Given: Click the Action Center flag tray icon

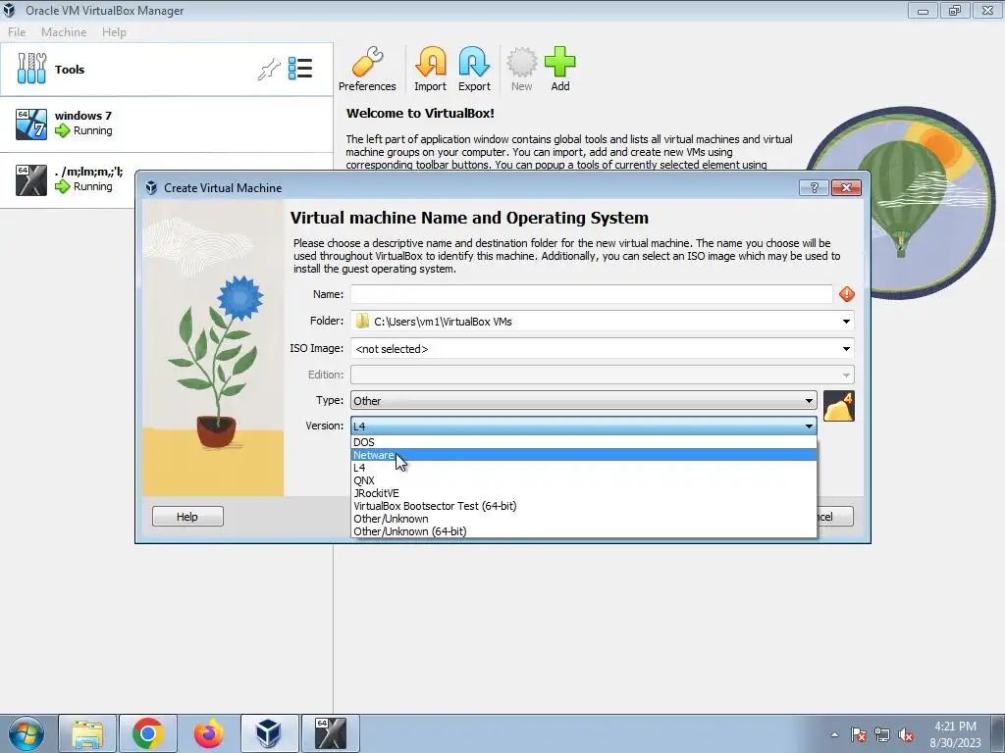Looking at the screenshot, I should coord(859,734).
